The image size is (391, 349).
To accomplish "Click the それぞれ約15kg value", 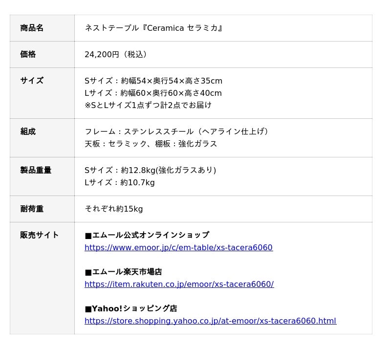I will (114, 209).
